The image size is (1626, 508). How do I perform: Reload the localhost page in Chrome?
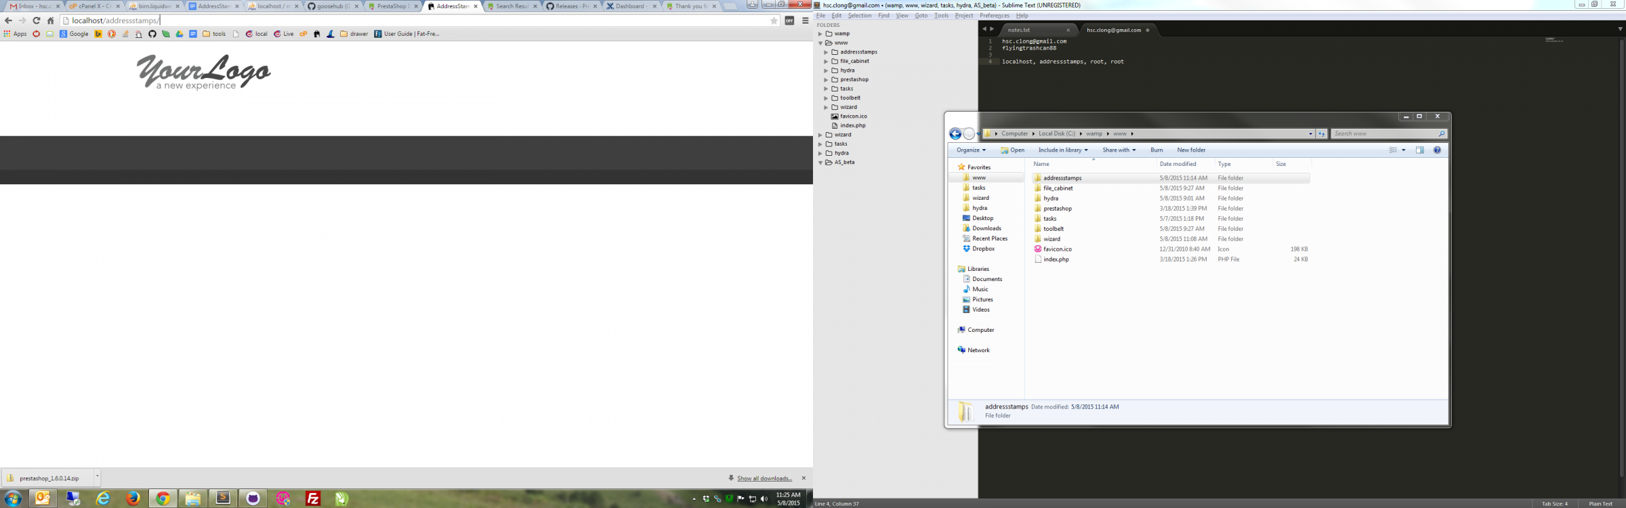click(37, 21)
